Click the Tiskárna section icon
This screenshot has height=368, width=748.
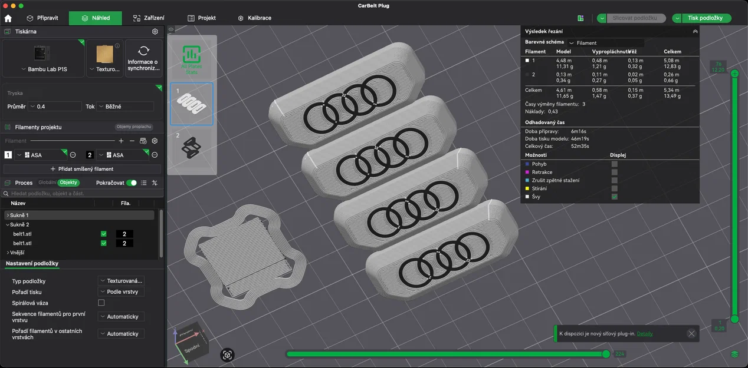[x=8, y=31]
